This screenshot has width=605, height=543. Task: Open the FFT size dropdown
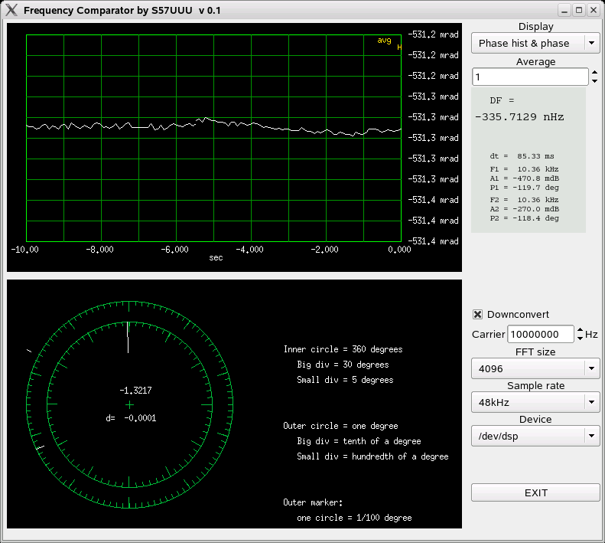tap(535, 368)
